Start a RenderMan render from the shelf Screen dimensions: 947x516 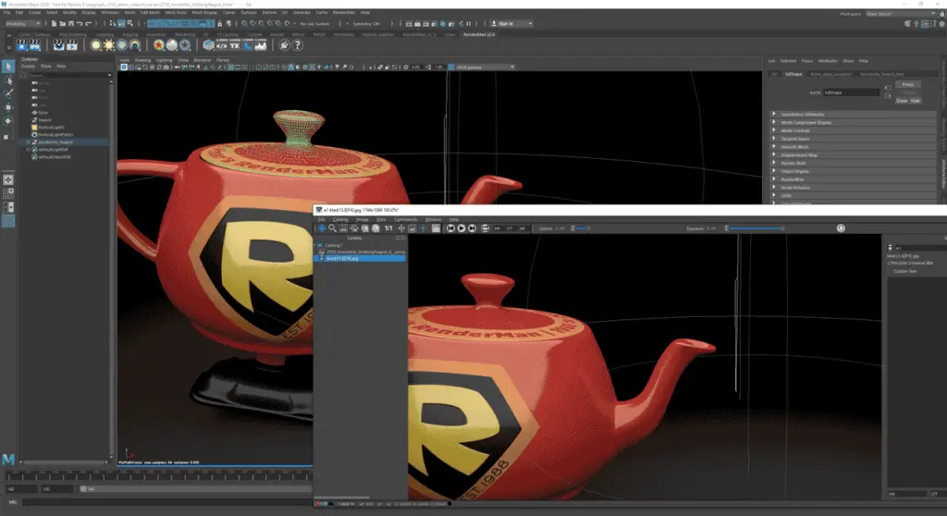pos(22,45)
